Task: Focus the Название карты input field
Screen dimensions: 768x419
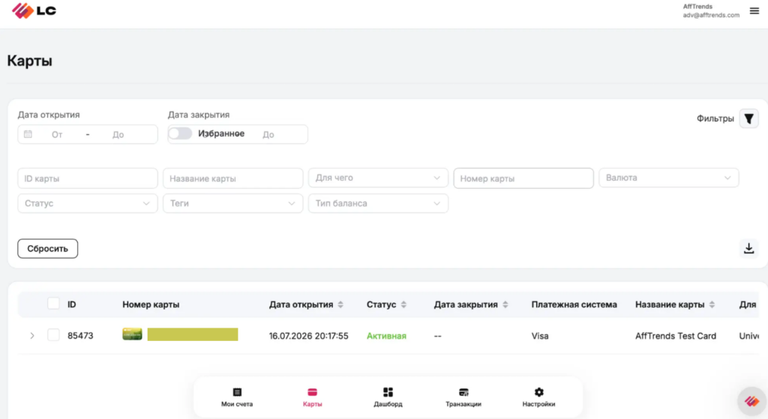Action: point(232,178)
